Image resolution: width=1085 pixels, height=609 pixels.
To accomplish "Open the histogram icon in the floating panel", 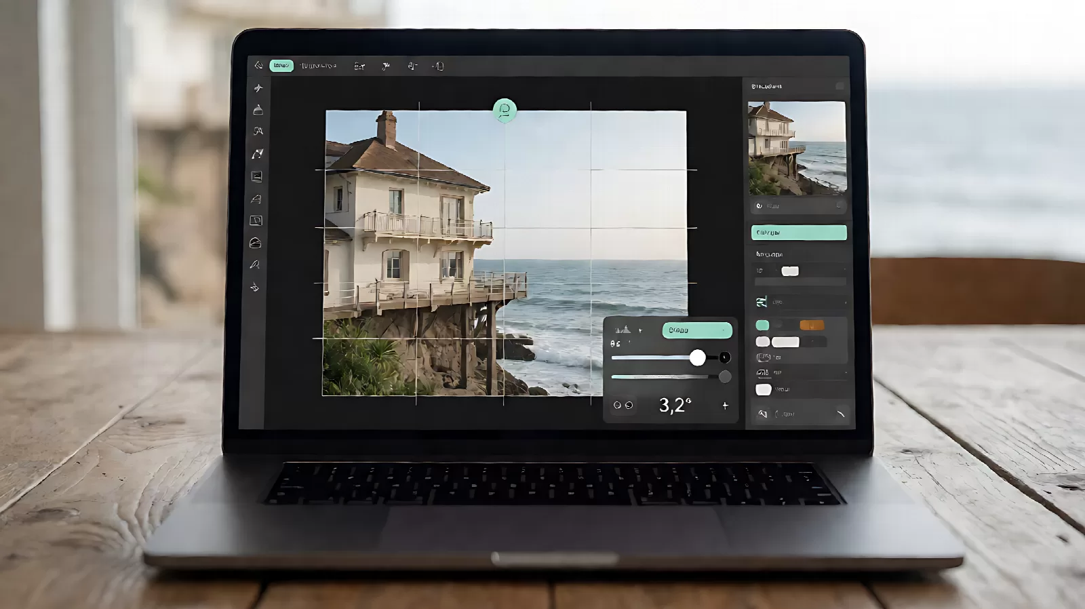I will click(622, 330).
